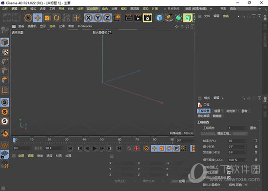Image resolution: width=268 pixels, height=191 pixels.
Task: Expand the Coordinates panel hamburger menu
Action: click(x=112, y=156)
